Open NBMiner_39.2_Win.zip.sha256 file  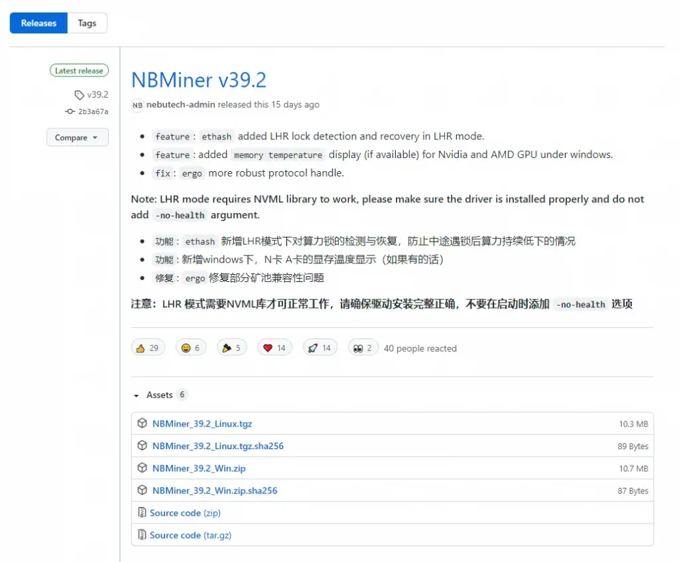(214, 490)
